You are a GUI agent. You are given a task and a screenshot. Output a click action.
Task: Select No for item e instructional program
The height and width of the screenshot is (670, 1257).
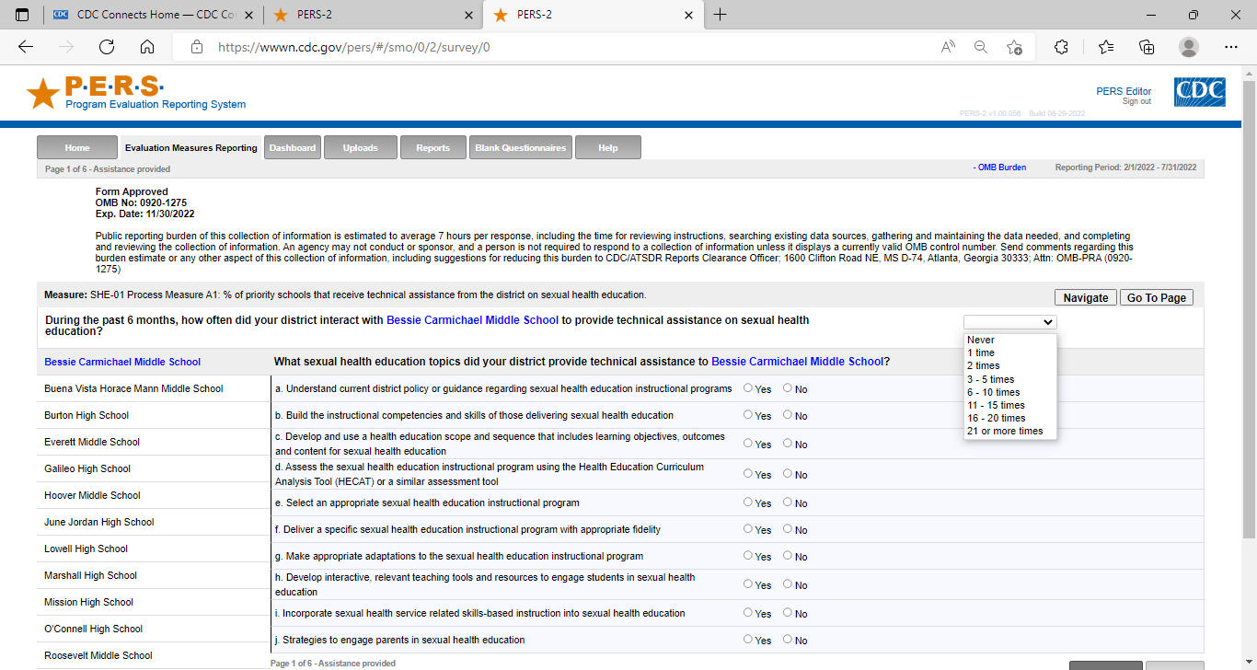pos(788,502)
